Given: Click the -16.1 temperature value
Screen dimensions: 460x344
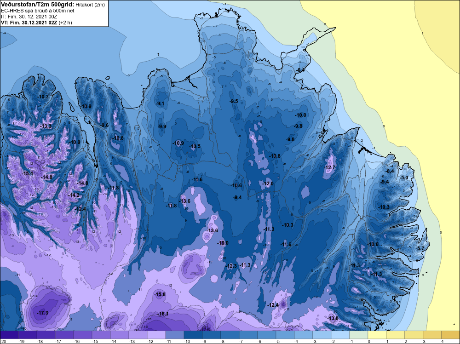Looking at the screenshot, I should coord(163,314).
